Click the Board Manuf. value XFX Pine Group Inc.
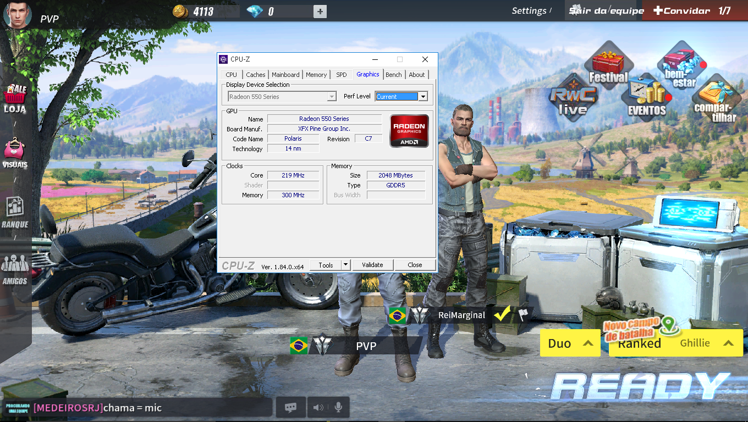This screenshot has height=422, width=748. click(x=324, y=129)
